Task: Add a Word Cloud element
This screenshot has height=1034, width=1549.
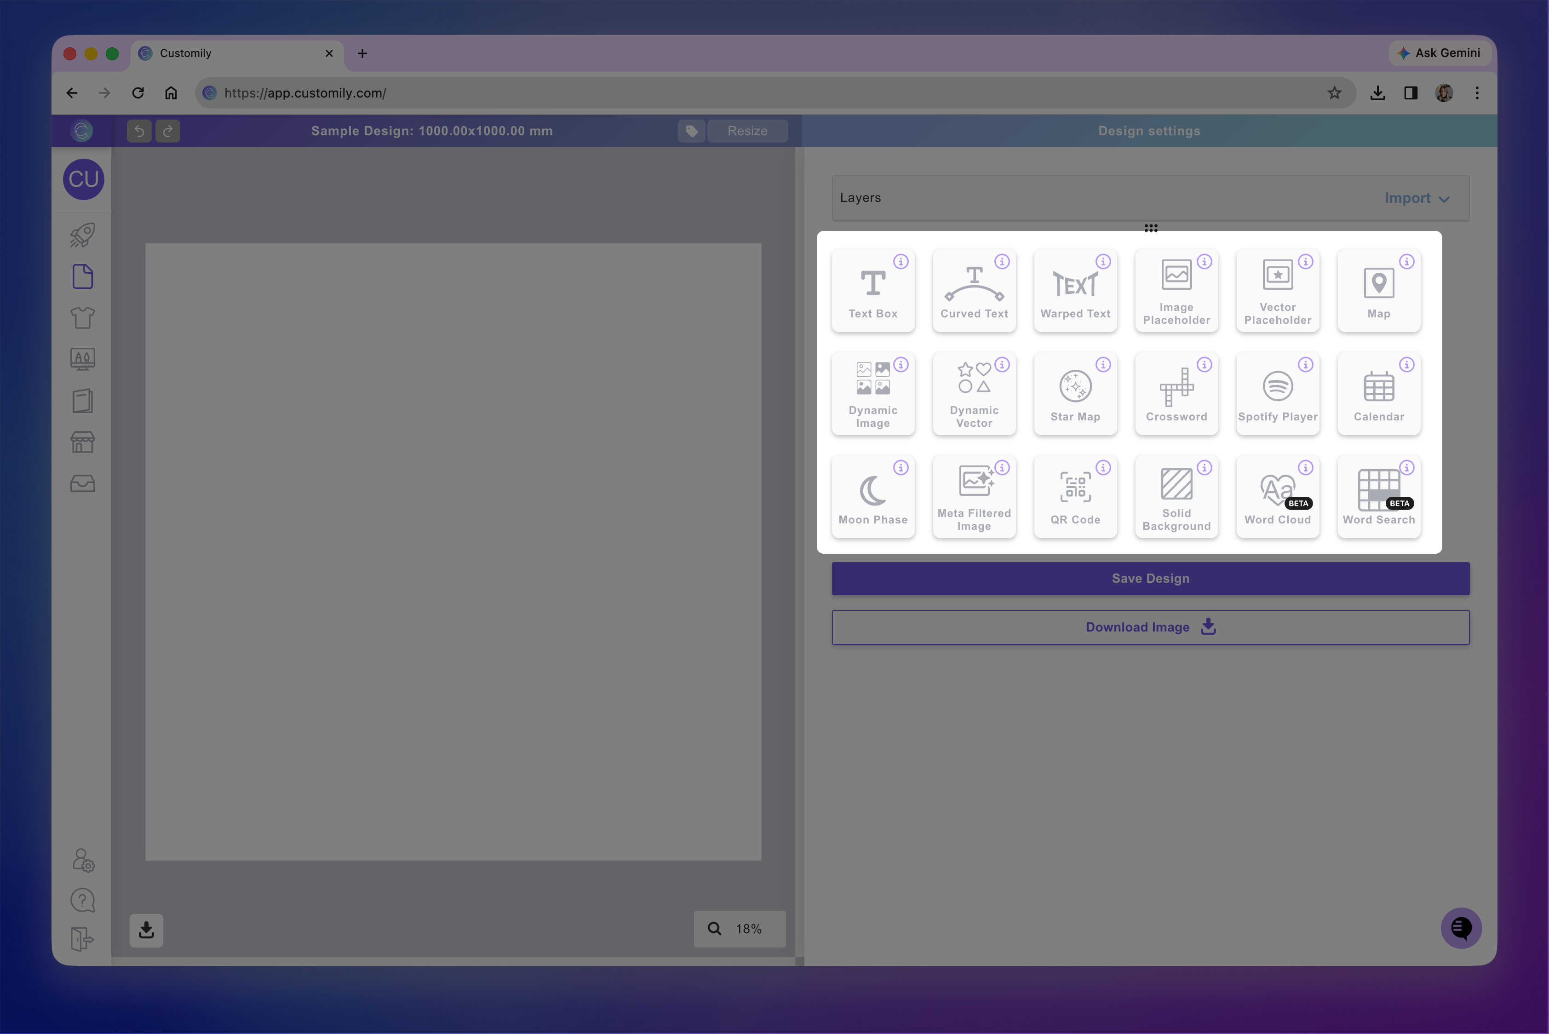Action: point(1277,497)
